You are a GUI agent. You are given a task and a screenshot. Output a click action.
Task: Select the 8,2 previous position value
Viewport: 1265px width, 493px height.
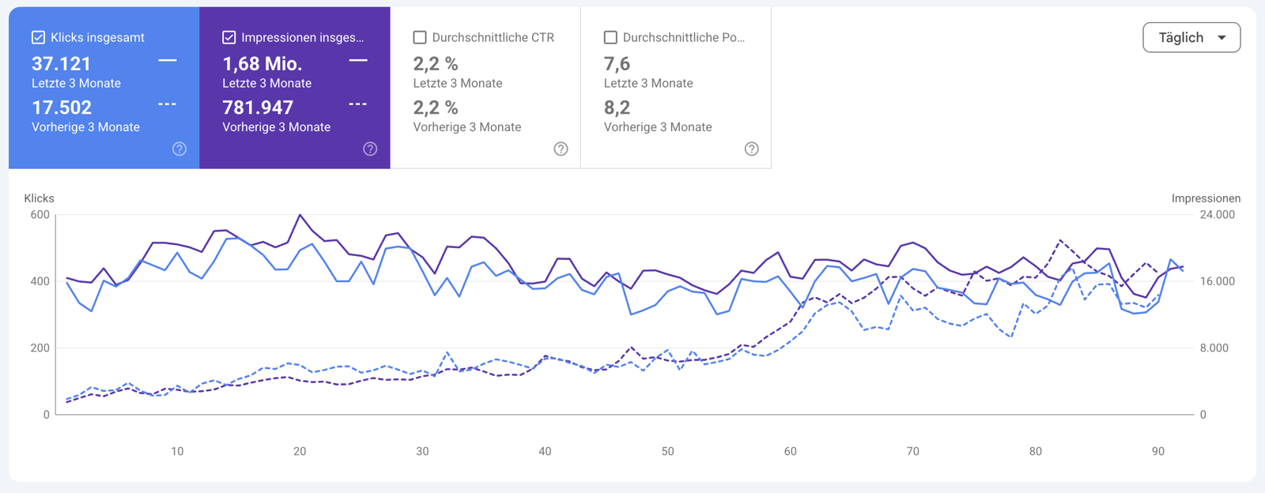click(617, 107)
